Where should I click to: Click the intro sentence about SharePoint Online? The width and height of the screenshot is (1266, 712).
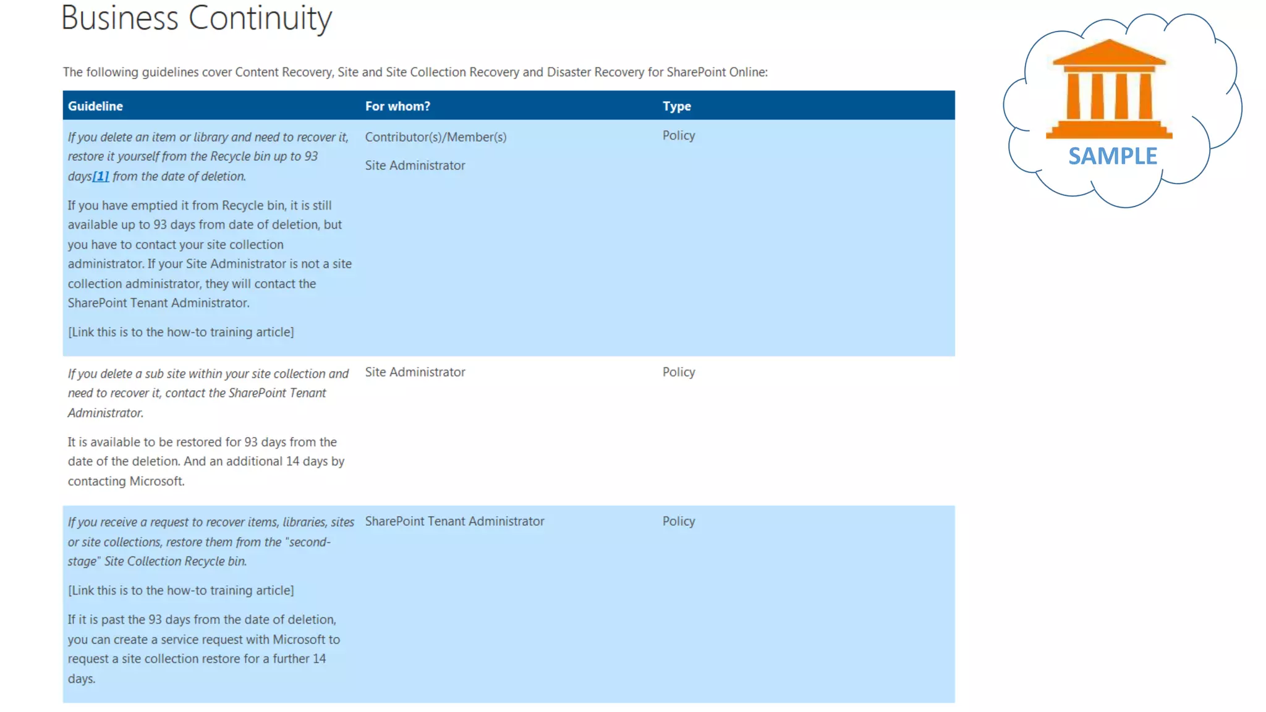pos(415,72)
